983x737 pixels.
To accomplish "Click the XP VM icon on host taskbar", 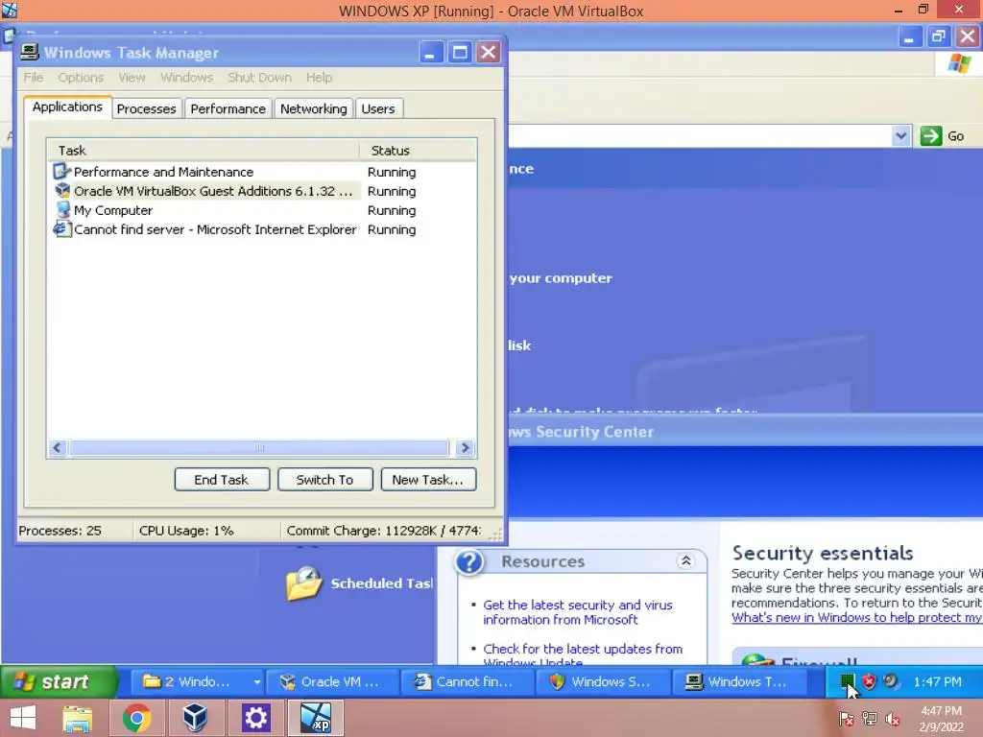I will [315, 718].
